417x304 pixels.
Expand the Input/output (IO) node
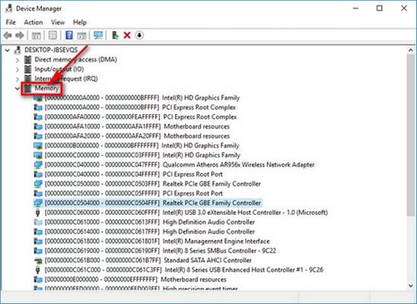18,69
